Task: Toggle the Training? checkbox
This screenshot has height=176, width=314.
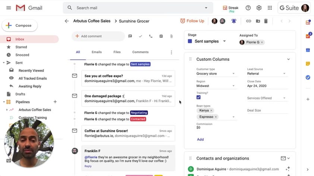Action: [x=198, y=97]
